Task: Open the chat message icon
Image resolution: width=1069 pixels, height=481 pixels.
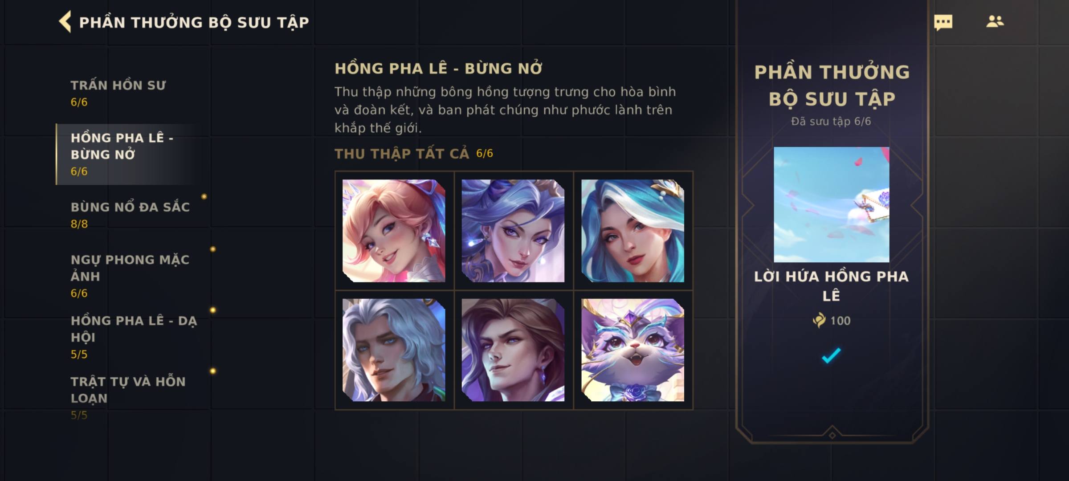Action: pos(943,22)
